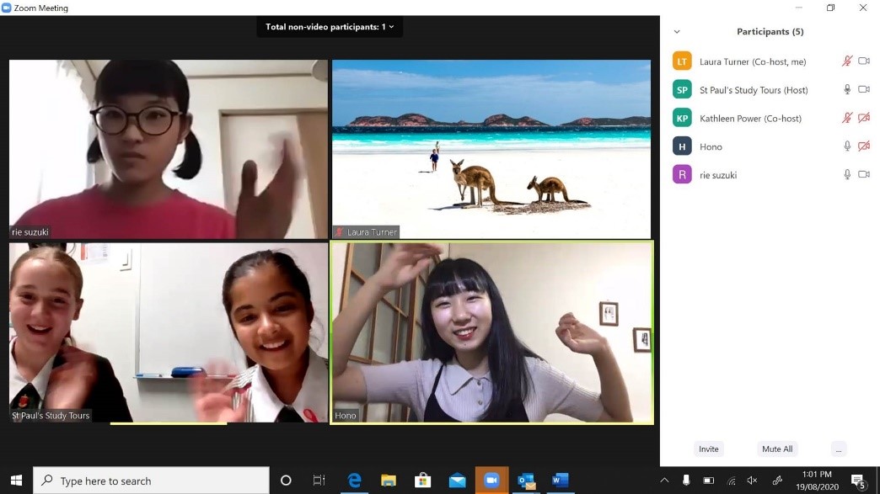Select St Paul's Study Tours video tile
Image resolution: width=880 pixels, height=494 pixels.
(169, 332)
